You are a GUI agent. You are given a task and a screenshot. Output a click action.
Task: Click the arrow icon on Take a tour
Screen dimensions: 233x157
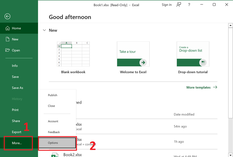[143, 62]
